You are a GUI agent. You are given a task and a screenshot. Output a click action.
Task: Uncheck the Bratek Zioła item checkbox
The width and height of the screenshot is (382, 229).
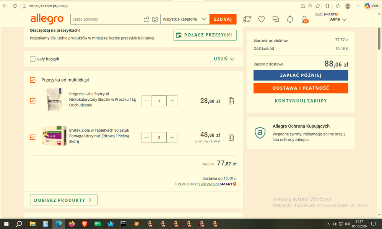point(33,137)
